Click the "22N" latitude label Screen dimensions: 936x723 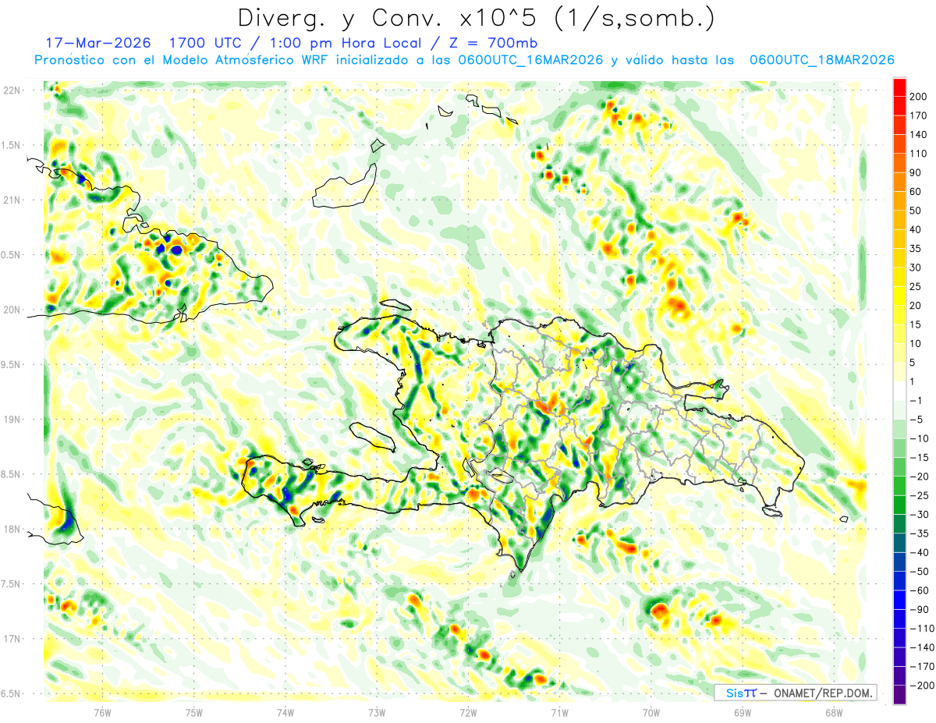(12, 90)
